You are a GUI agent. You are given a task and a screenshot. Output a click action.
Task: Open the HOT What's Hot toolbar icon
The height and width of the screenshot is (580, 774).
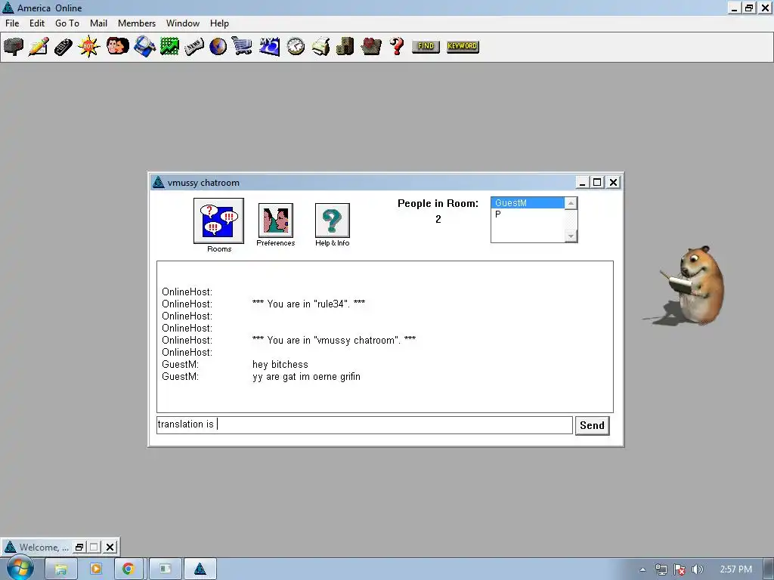(x=89, y=47)
